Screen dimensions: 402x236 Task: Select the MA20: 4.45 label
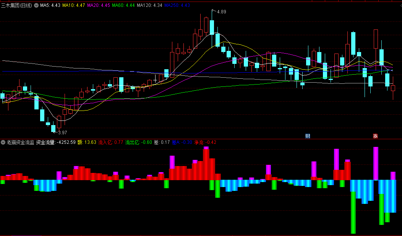pos(99,5)
